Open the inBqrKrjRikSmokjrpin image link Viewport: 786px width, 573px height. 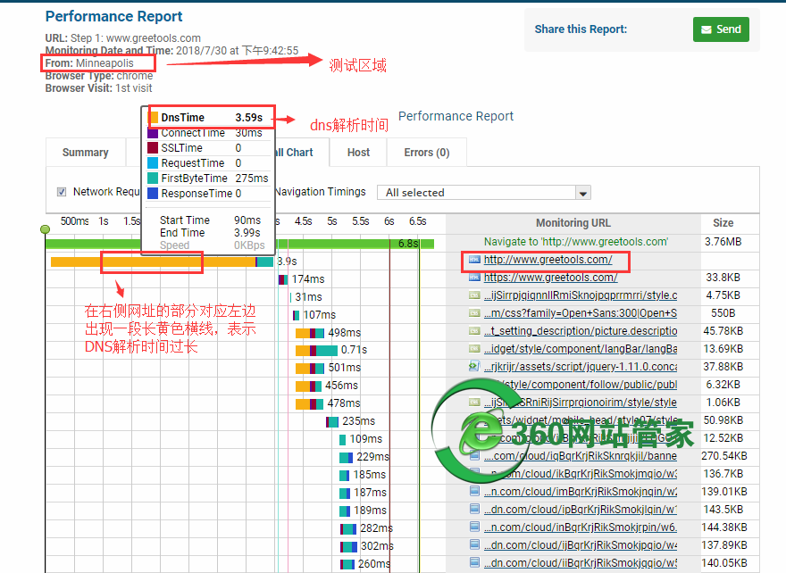pyautogui.click(x=581, y=527)
